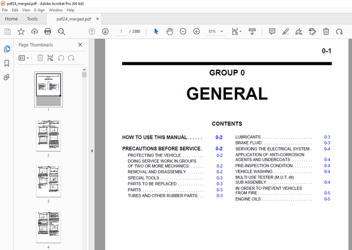Open the Window menu
352x250 pixels.
click(x=56, y=10)
